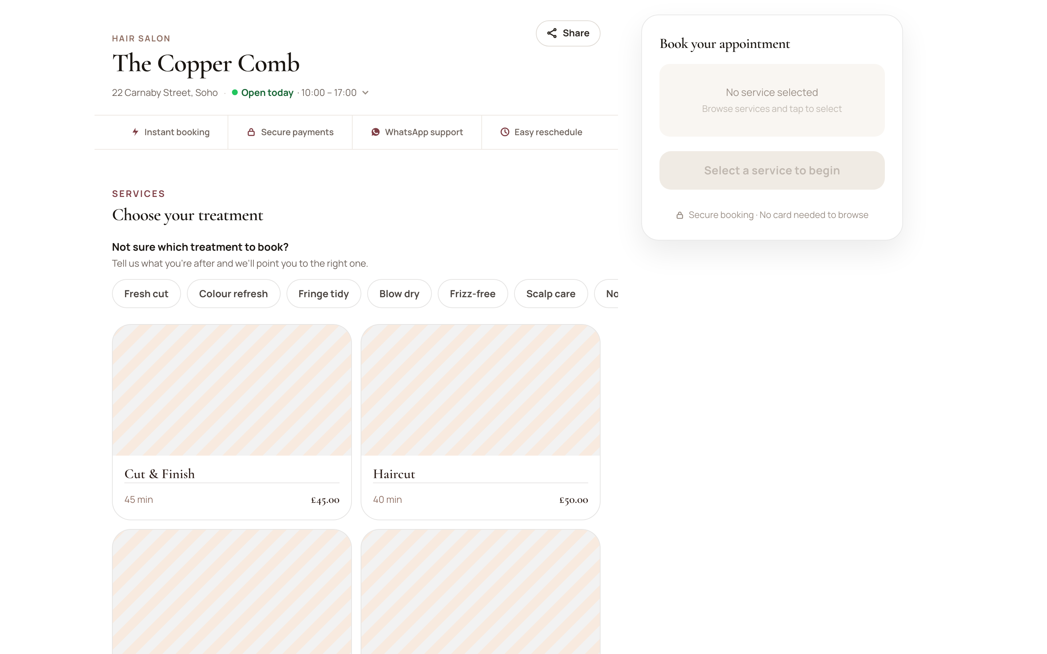Select the partially visible No chip
Screen dimensions: 1047x654
click(x=606, y=294)
